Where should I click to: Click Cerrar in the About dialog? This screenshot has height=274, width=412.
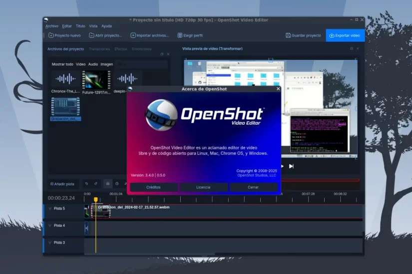click(253, 187)
